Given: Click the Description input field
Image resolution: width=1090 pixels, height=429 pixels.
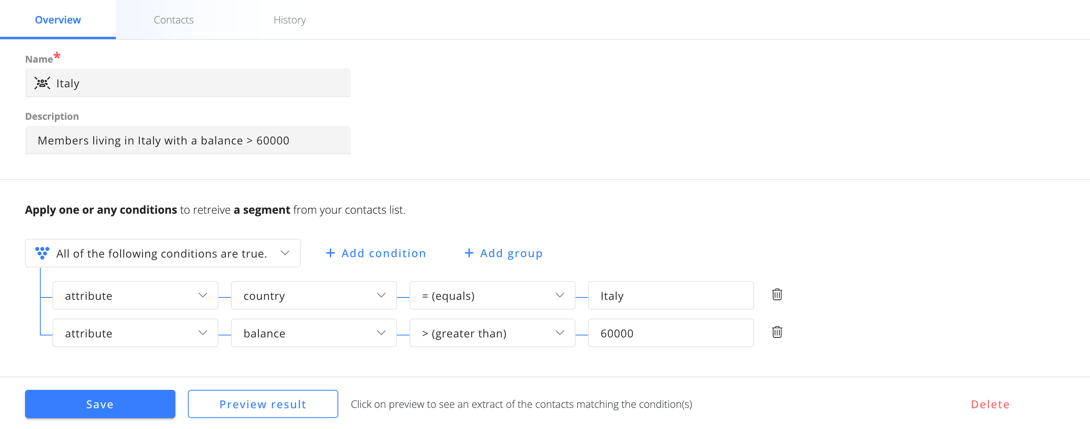Looking at the screenshot, I should tap(187, 141).
